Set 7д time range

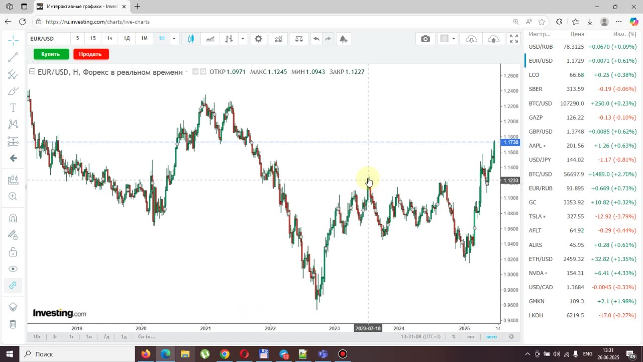[106, 337]
